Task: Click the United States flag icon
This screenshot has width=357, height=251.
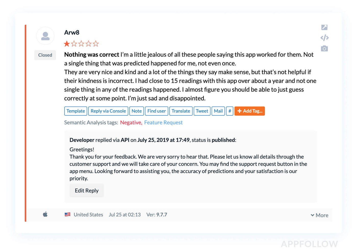Action: (x=68, y=215)
